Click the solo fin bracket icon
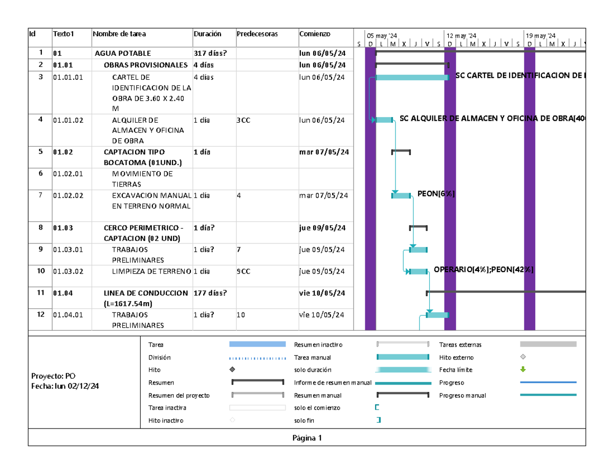614x474 pixels. pos(379,420)
